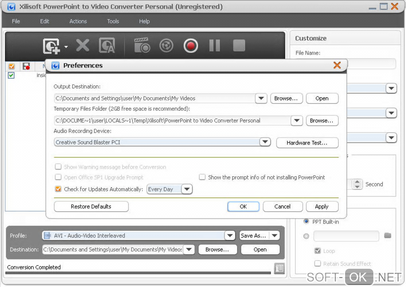Confirm preferences with OK button

click(x=243, y=206)
